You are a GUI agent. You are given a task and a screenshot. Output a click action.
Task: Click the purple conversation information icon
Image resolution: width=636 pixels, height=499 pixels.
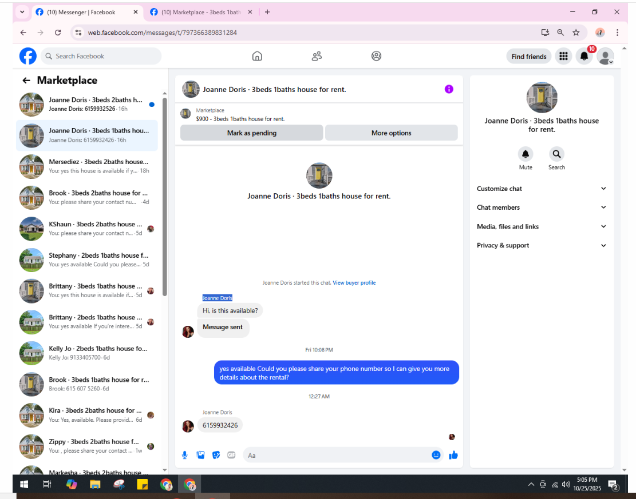[x=449, y=89]
